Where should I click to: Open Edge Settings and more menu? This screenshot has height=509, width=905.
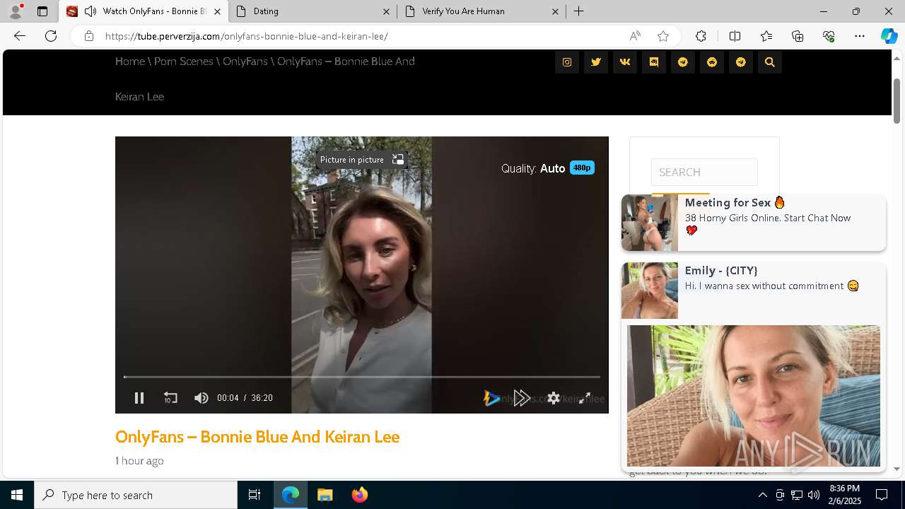coord(860,36)
